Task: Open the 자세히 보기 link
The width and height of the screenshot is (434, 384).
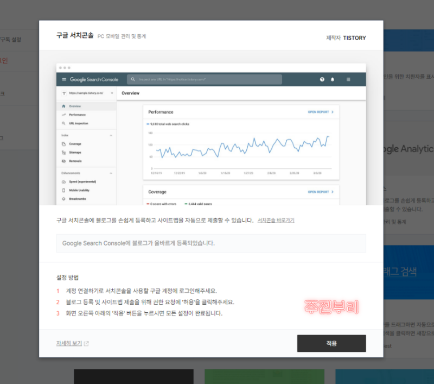Action: [x=69, y=343]
